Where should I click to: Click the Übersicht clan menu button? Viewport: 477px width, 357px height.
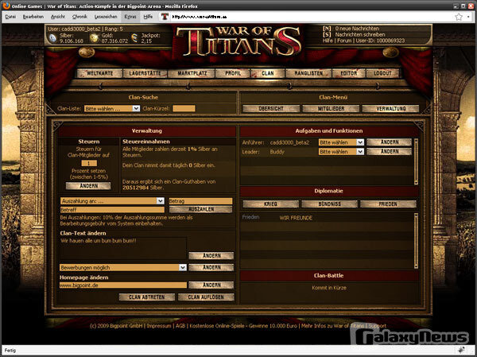271,109
